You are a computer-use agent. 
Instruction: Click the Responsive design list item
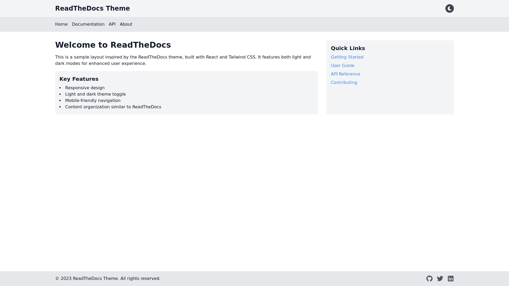[x=85, y=88]
